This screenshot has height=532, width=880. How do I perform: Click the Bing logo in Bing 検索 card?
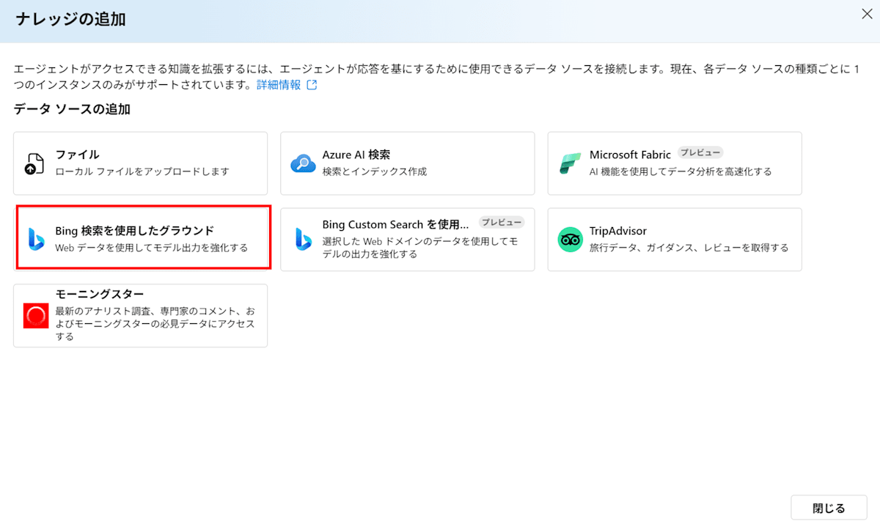click(x=36, y=239)
